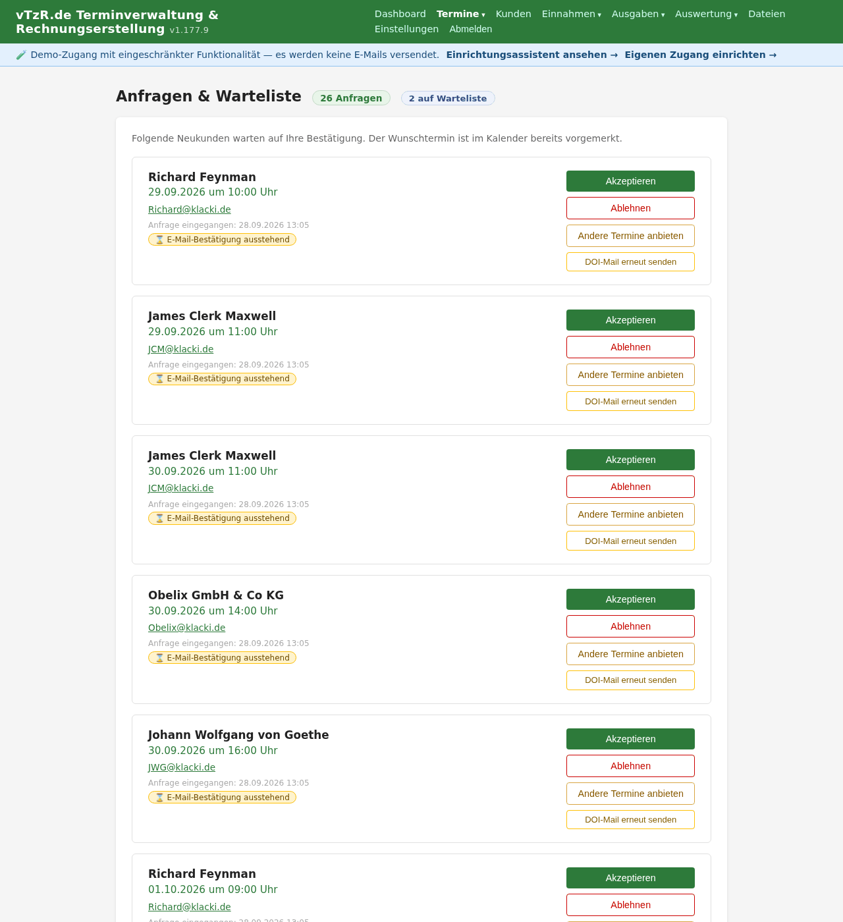Resend DOI mail to Obelix GmbH
This screenshot has width=843, height=922.
click(x=630, y=680)
